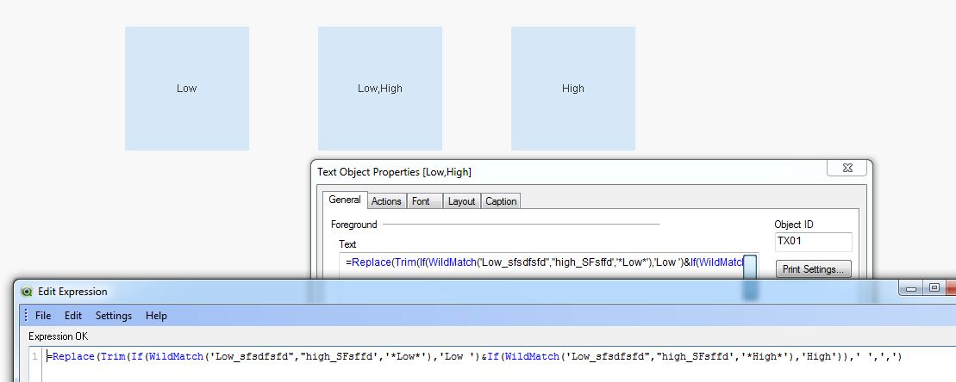Viewport: 956px width, 382px height.
Task: Select the High text object
Action: point(573,89)
